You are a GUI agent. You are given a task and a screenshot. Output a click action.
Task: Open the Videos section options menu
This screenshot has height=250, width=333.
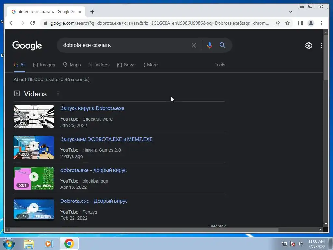58,93
